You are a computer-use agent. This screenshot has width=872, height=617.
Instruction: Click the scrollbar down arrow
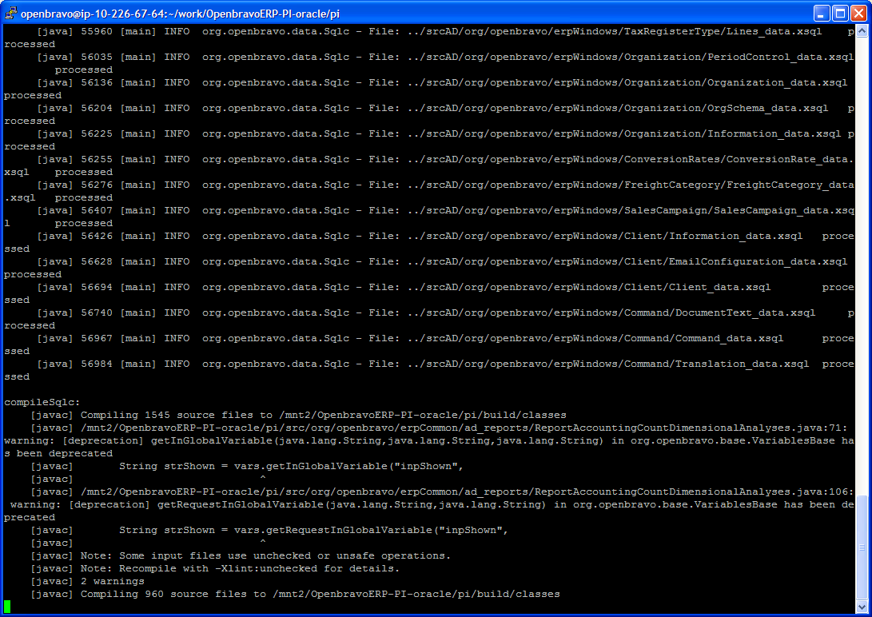pos(862,607)
